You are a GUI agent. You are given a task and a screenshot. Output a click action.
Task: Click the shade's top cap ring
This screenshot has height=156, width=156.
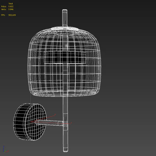(65, 28)
